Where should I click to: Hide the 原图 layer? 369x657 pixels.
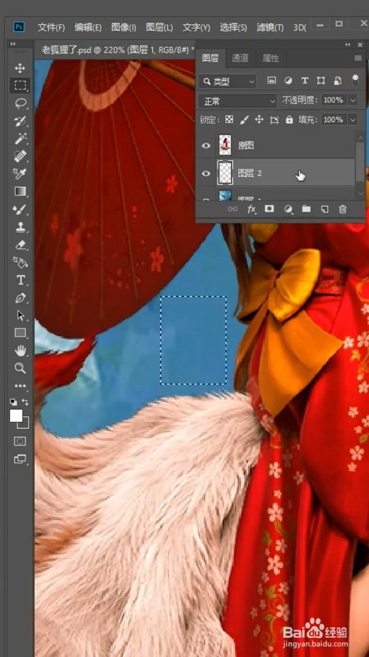(x=206, y=145)
